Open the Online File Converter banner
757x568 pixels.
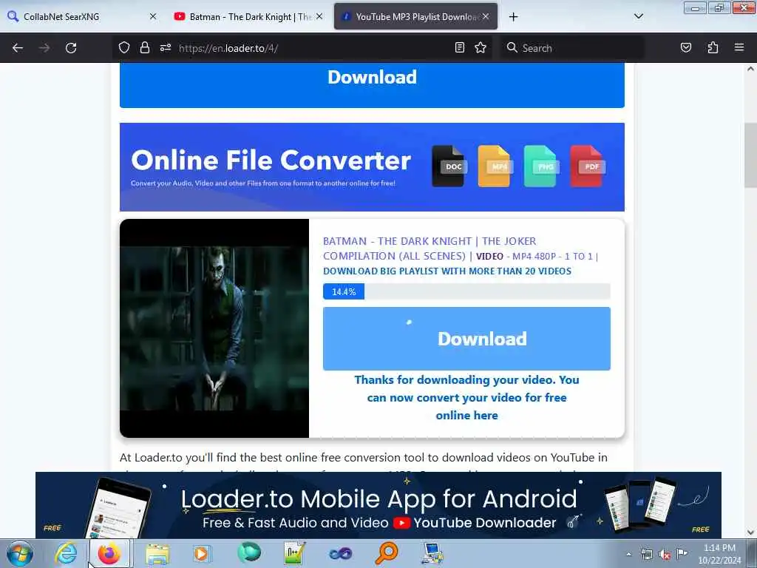(x=372, y=166)
